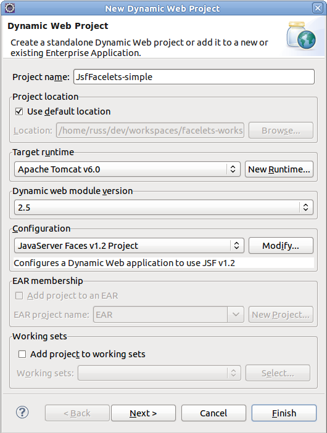
Task: Click Finish to create the project
Action: coord(284,413)
